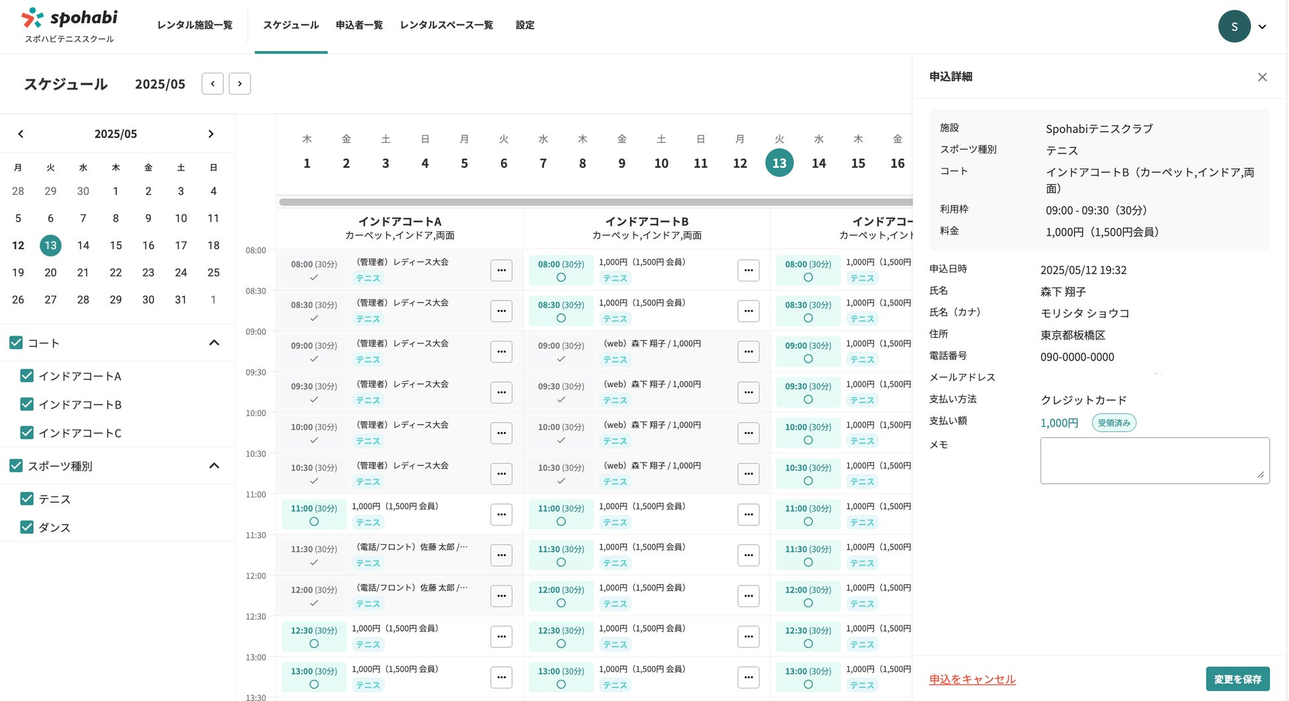Select day 16 in the date strip
1289x701 pixels.
pos(897,163)
